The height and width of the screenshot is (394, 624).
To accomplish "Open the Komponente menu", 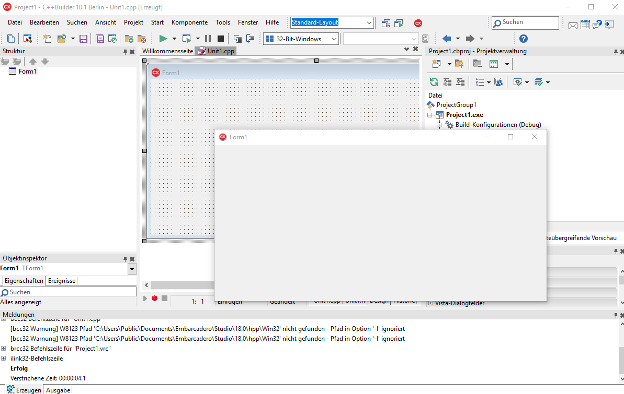I will (189, 22).
